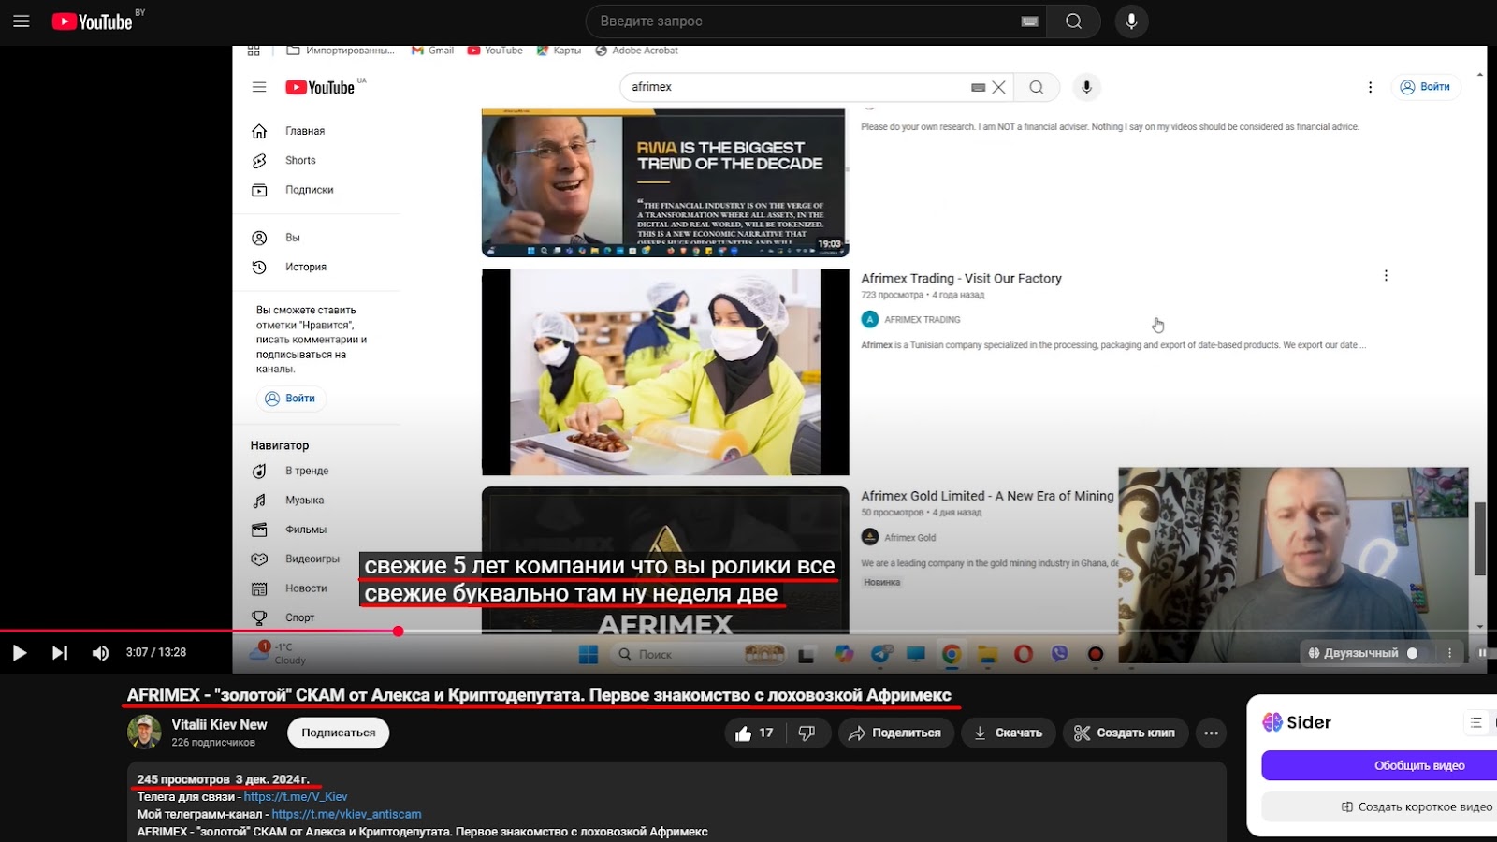Go to YouTube home via top logo
The image size is (1497, 842).
click(x=93, y=22)
